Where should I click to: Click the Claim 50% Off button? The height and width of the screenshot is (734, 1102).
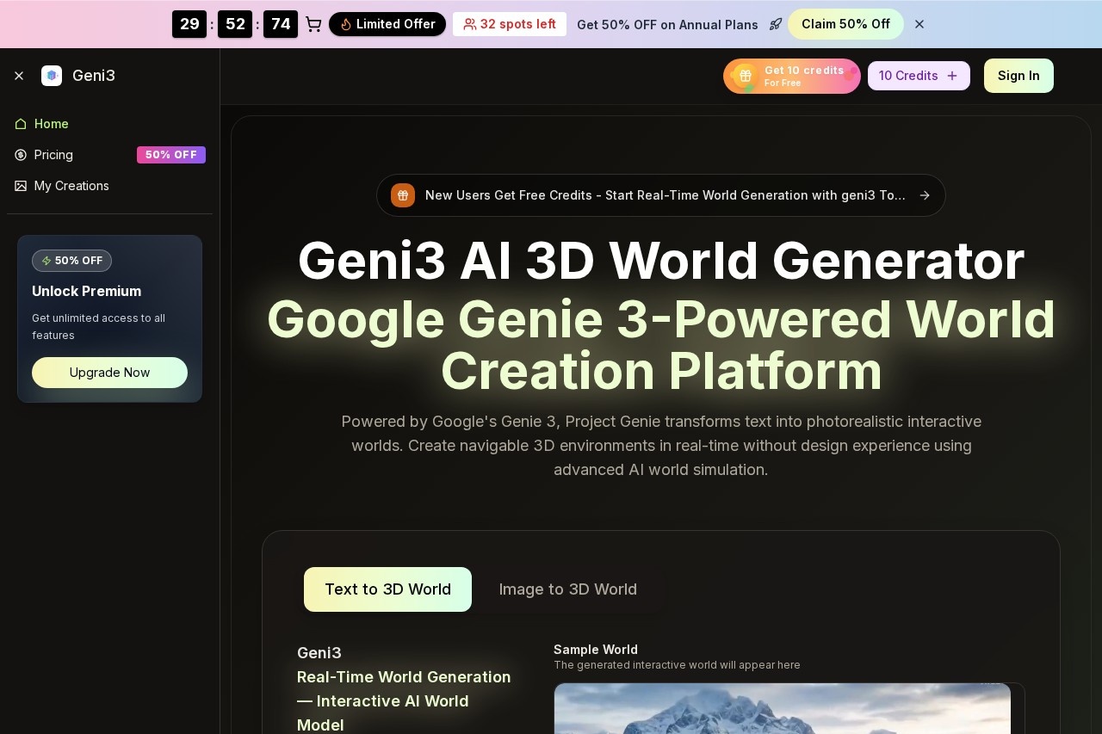(x=845, y=24)
